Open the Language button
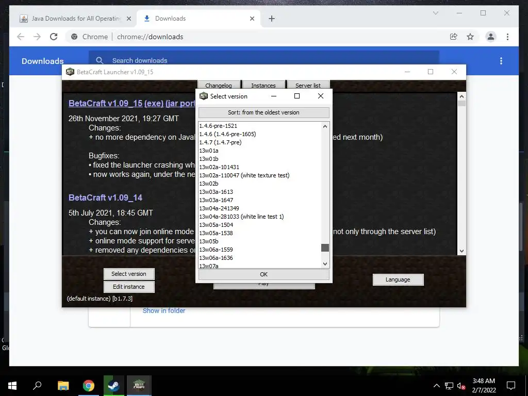528x396 pixels. pyautogui.click(x=398, y=279)
